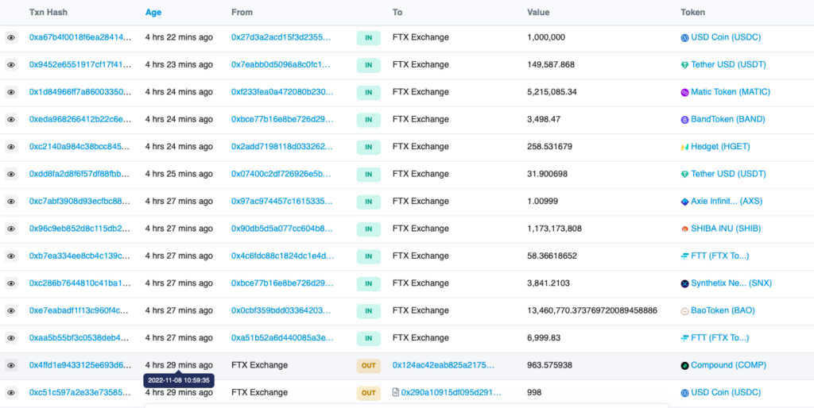Open Axie Infinit... (AXS) token page
814x408 pixels.
coord(727,201)
